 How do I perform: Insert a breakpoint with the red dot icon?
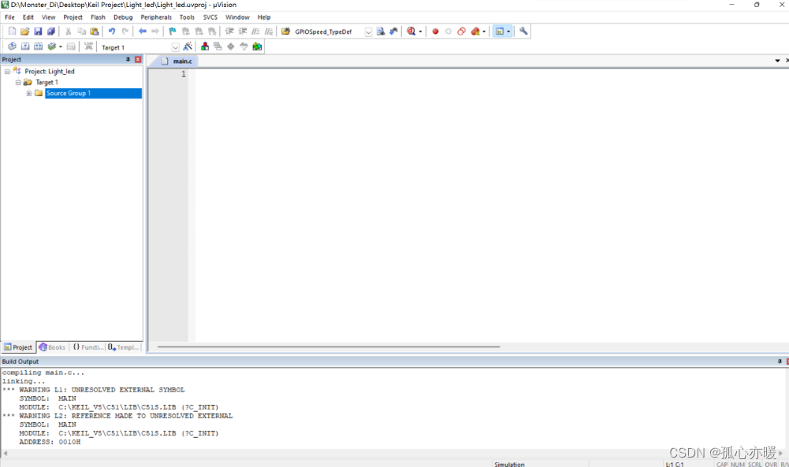click(x=435, y=32)
